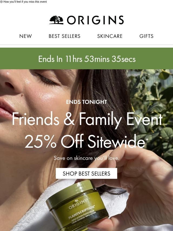Click the ORIGINS wordmark in the header
The height and width of the screenshot is (231, 173).
(95, 20)
